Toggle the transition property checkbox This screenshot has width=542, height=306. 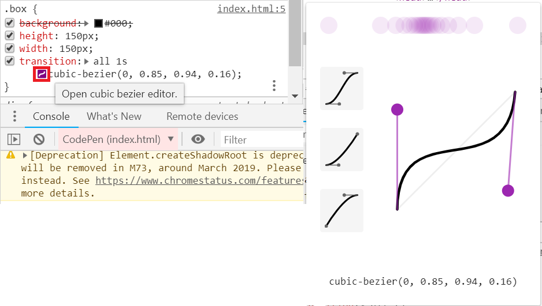click(x=10, y=61)
